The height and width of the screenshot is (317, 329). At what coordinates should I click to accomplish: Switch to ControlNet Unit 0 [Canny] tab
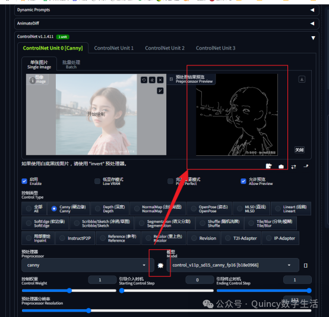(x=53, y=48)
